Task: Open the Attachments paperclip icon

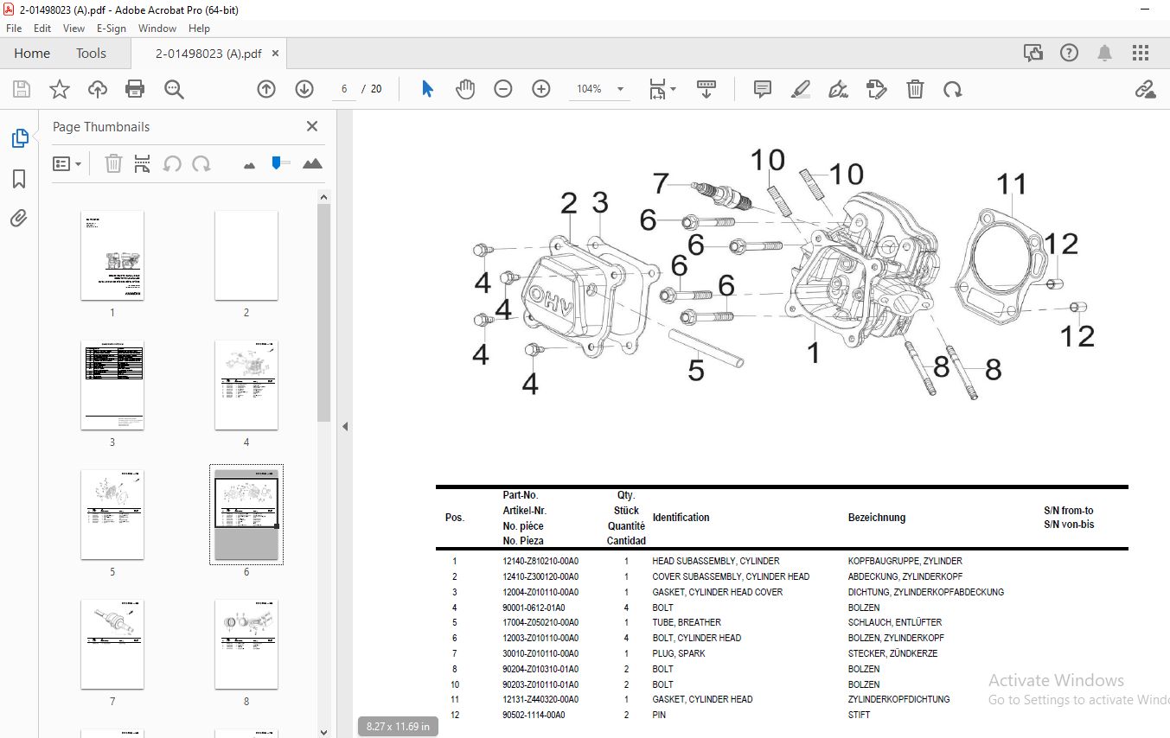Action: pos(19,218)
